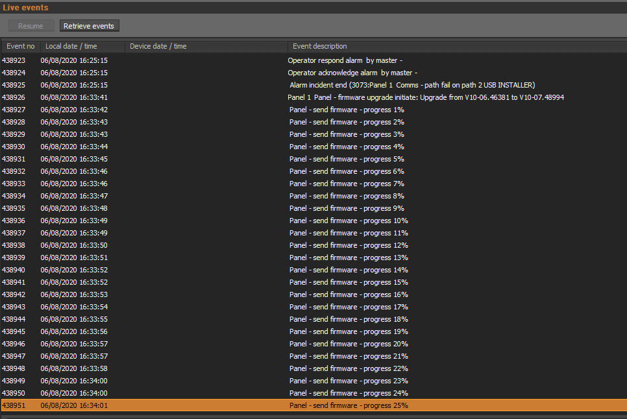Select timestamp 06/08/2020 16:33:41
Image resolution: width=627 pixels, height=419 pixels.
74,97
